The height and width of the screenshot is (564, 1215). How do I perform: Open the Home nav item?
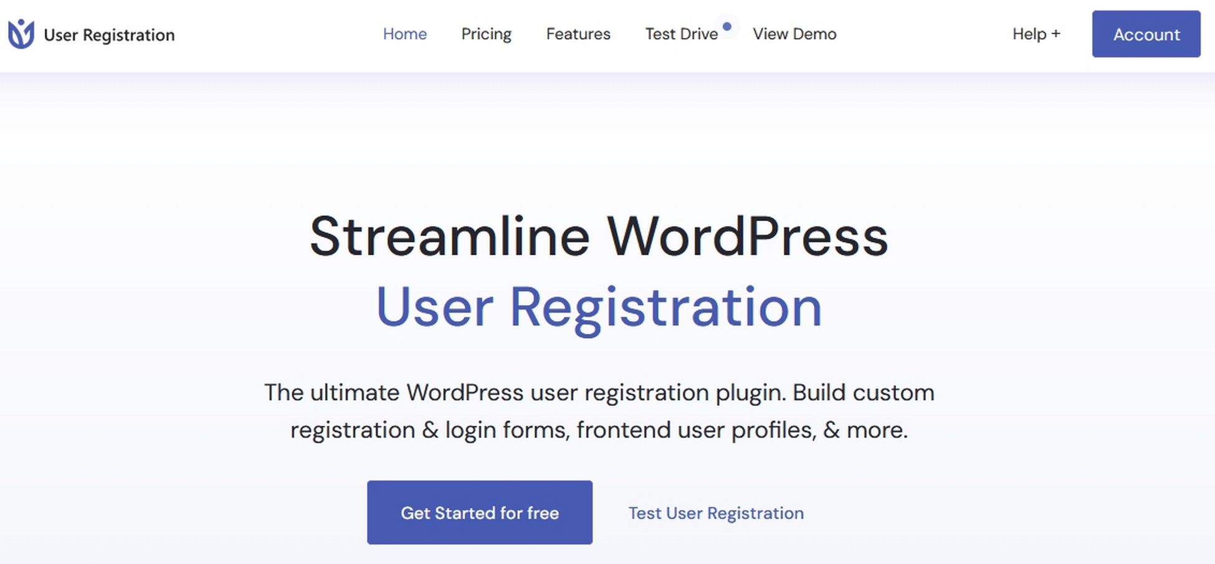point(404,34)
